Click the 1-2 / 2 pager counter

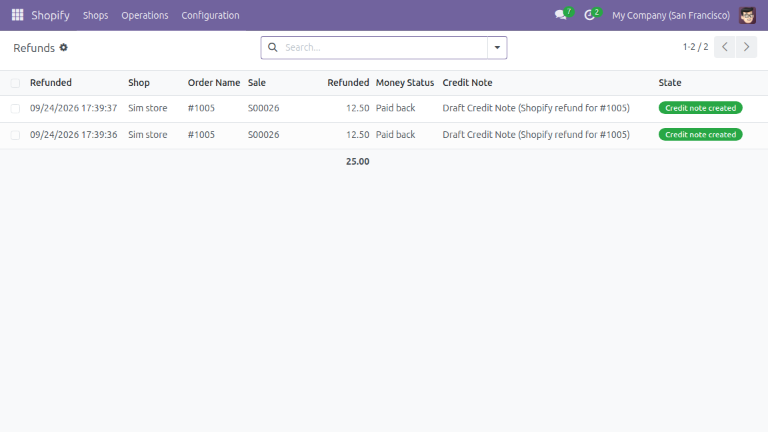[x=695, y=47]
